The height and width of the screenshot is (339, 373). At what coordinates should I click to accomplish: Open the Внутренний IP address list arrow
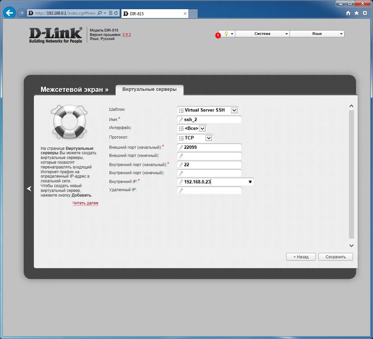(x=250, y=182)
